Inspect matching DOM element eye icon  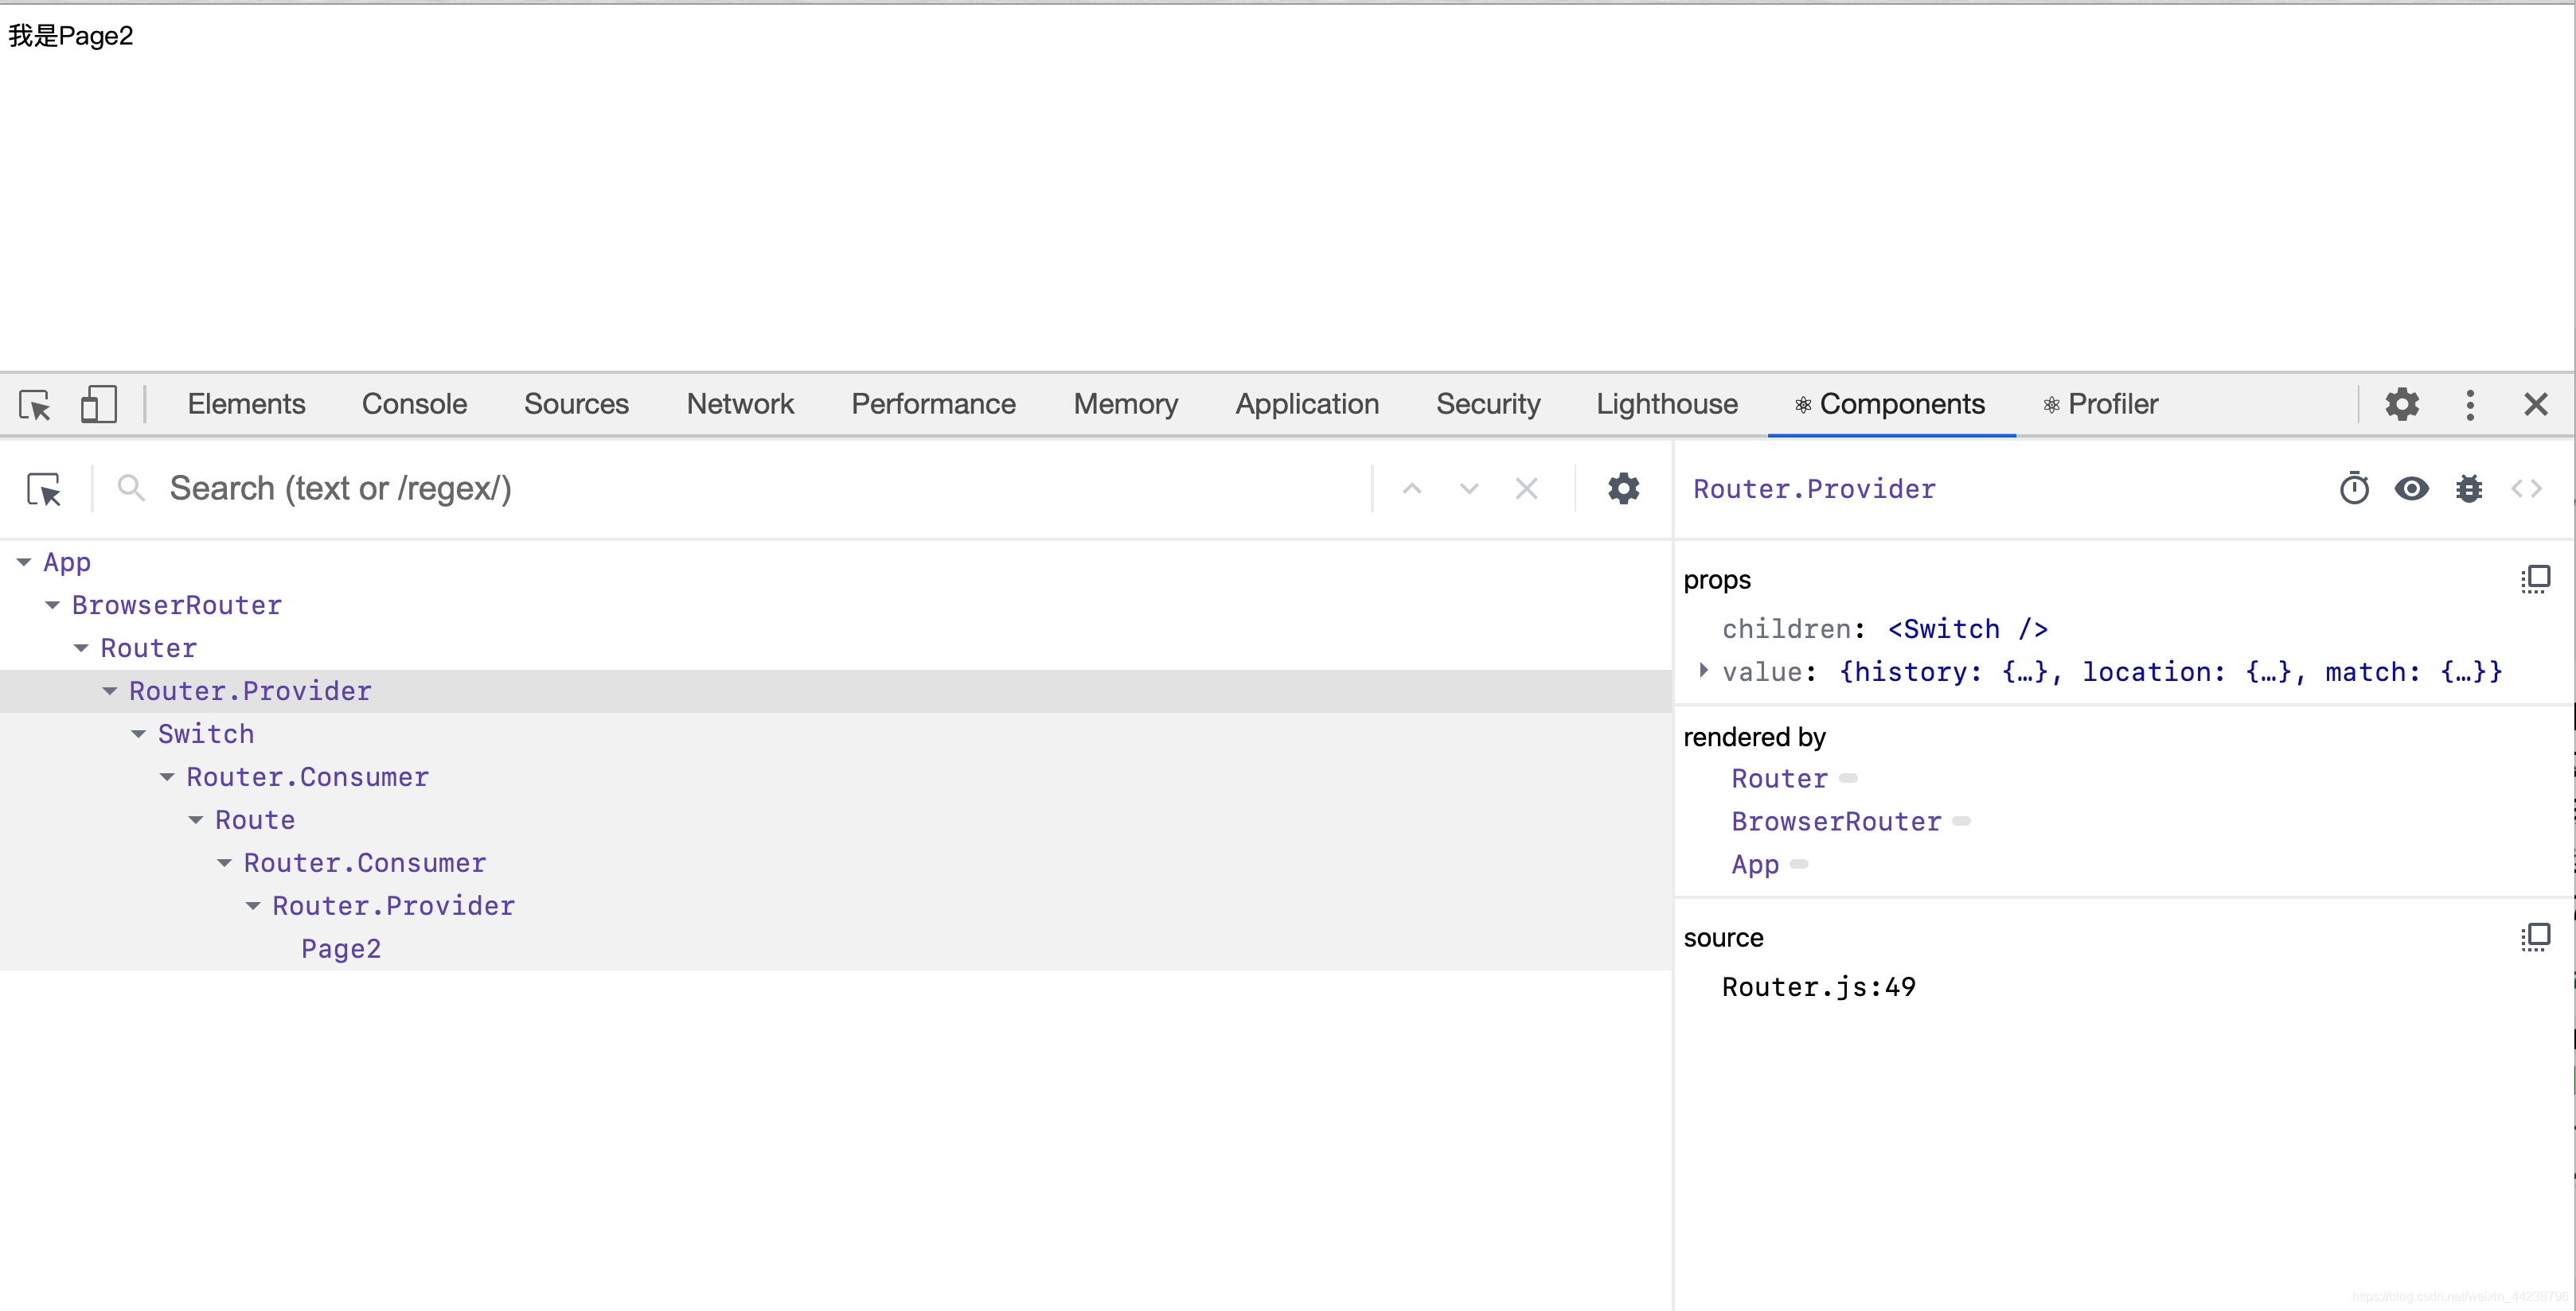2411,488
